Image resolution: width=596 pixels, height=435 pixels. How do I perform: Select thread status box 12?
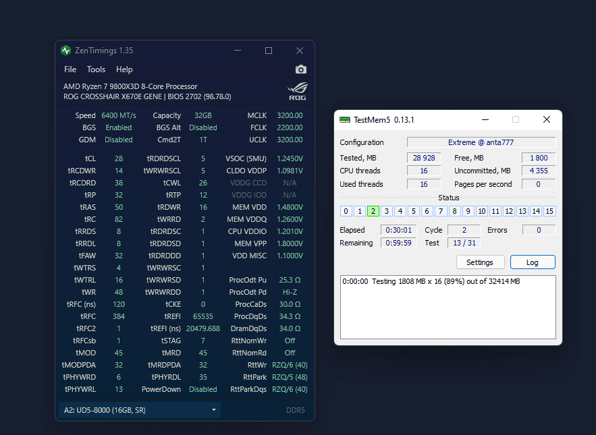509,211
